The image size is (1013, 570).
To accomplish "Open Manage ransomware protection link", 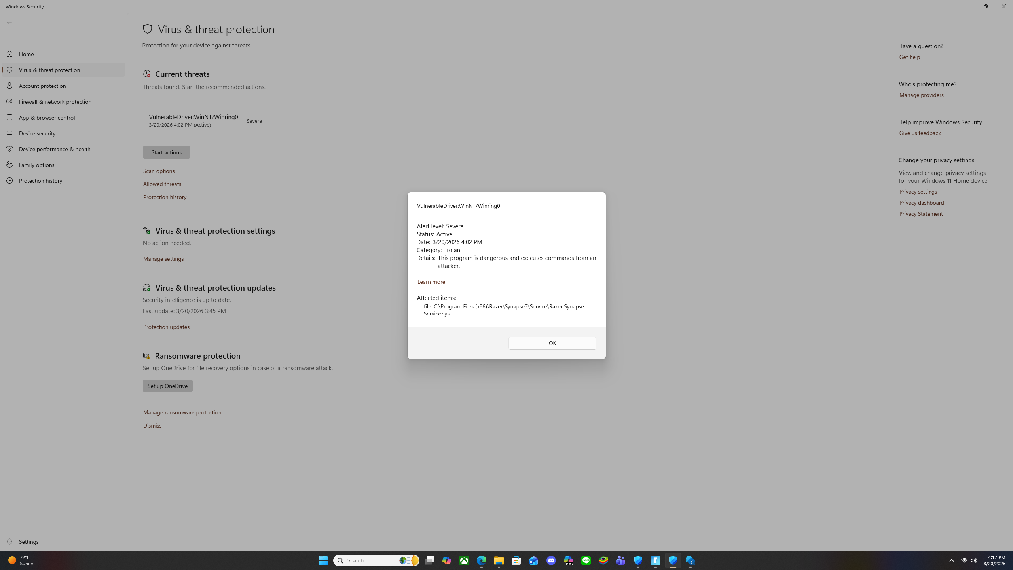I will tap(182, 412).
